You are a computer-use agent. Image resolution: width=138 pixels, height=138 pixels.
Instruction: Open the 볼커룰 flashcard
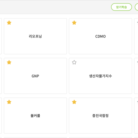click(x=35, y=115)
